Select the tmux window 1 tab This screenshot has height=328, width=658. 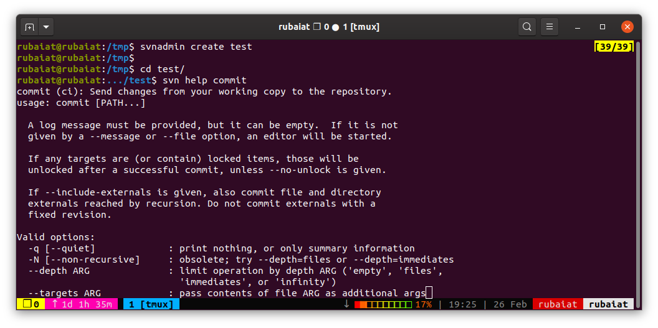click(x=151, y=304)
